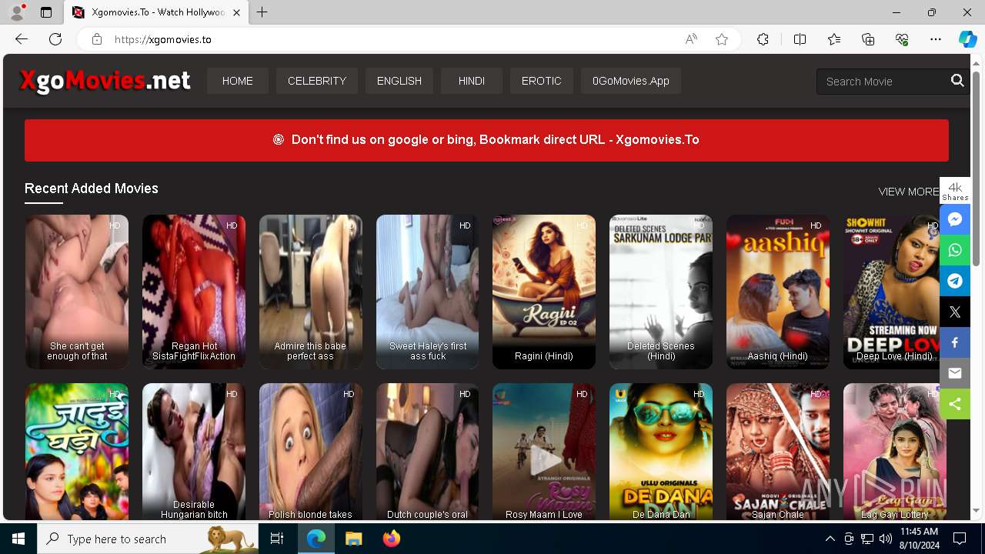Open Browser essentials
Image resolution: width=985 pixels, height=554 pixels.
click(902, 39)
